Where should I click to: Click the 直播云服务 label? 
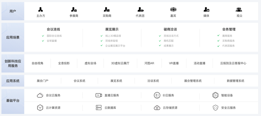coord(112,95)
